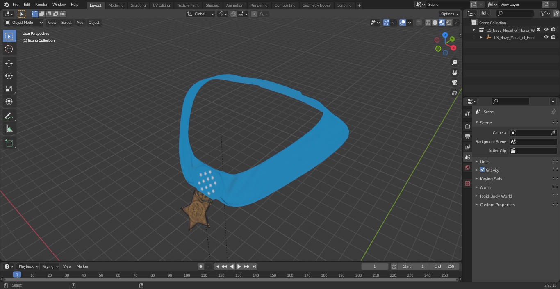Image resolution: width=560 pixels, height=289 pixels.
Task: Open the View Layer properties tab
Action: click(x=467, y=147)
